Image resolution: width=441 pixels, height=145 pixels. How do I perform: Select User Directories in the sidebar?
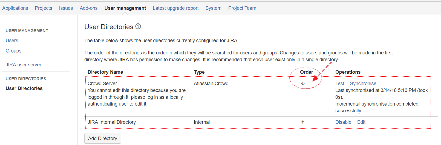click(24, 88)
